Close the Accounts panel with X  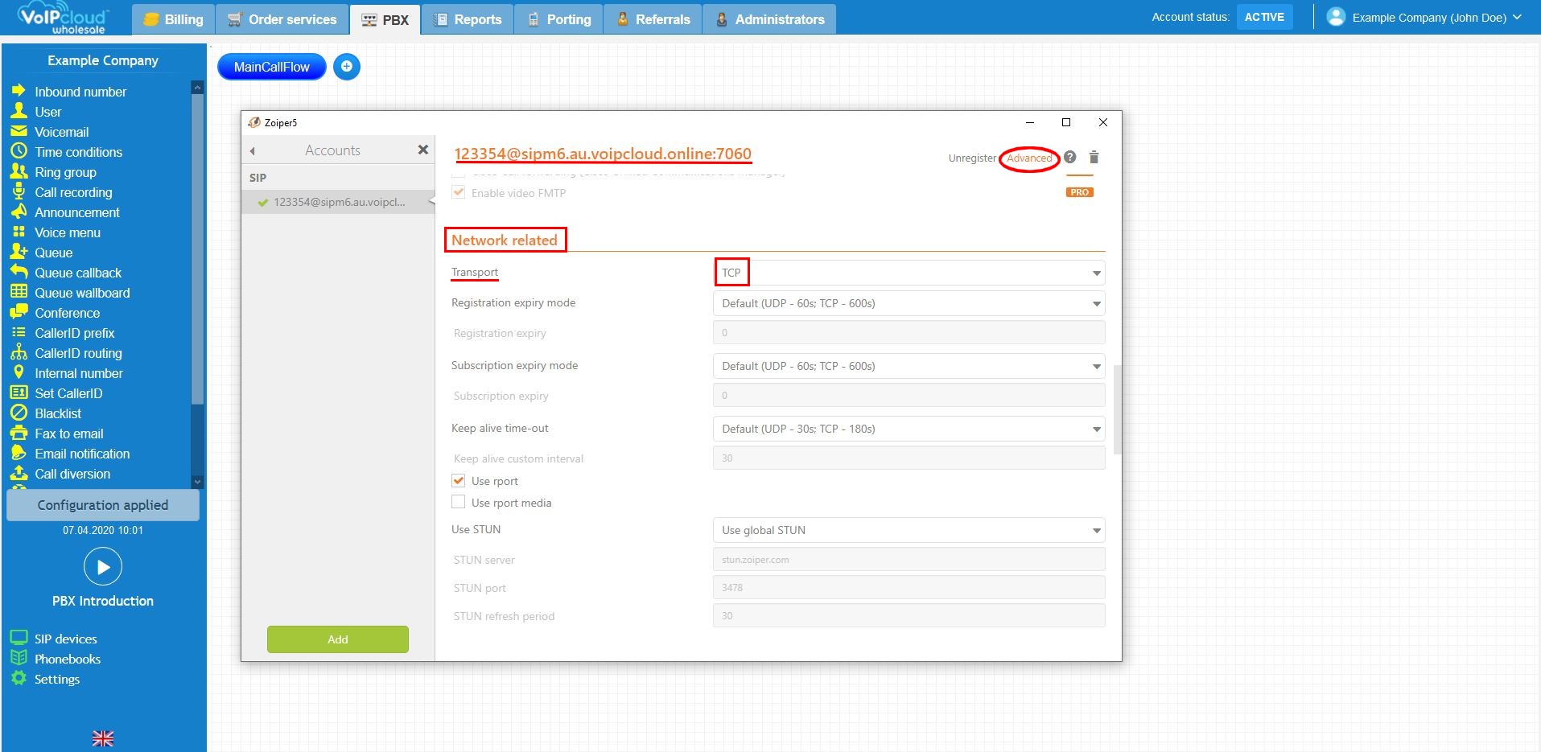(x=423, y=150)
